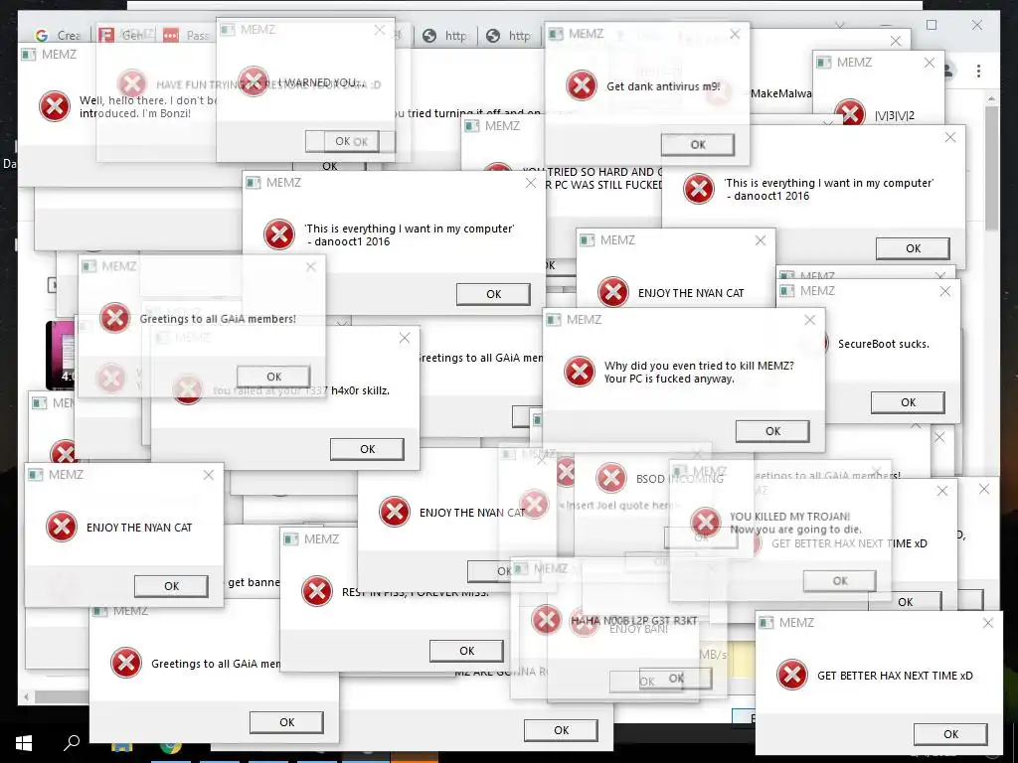This screenshot has height=763, width=1018.
Task: Click title bar icon of 'REST IN PISS' dialog
Action: point(291,538)
